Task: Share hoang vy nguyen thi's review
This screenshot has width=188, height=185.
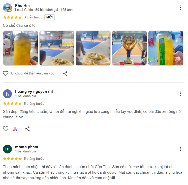Action: point(27,129)
